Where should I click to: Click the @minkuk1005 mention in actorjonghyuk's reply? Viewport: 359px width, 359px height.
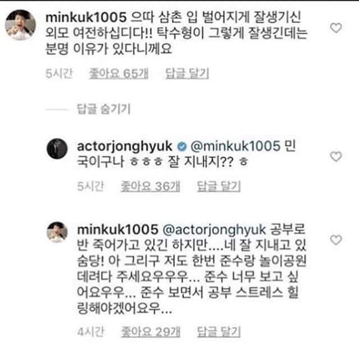point(234,146)
